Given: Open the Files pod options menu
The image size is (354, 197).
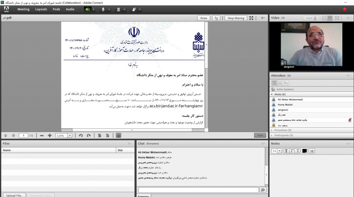Looking at the screenshot, I should pyautogui.click(x=130, y=144).
